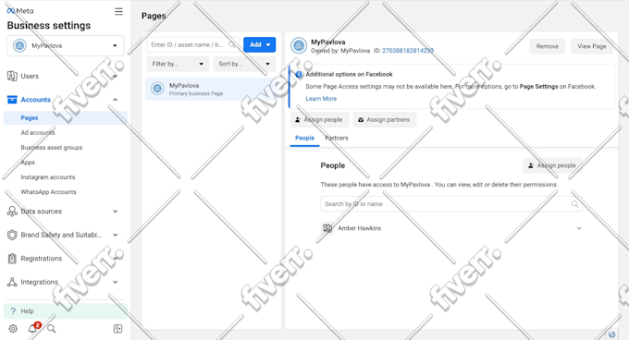Screen dimensions: 629x340
Task: Open the Help item
Action: 66,311
